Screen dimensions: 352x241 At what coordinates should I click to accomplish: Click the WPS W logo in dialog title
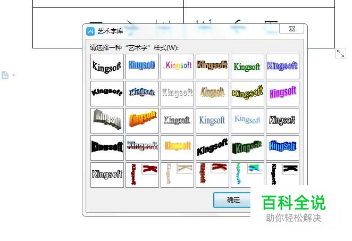tap(90, 31)
